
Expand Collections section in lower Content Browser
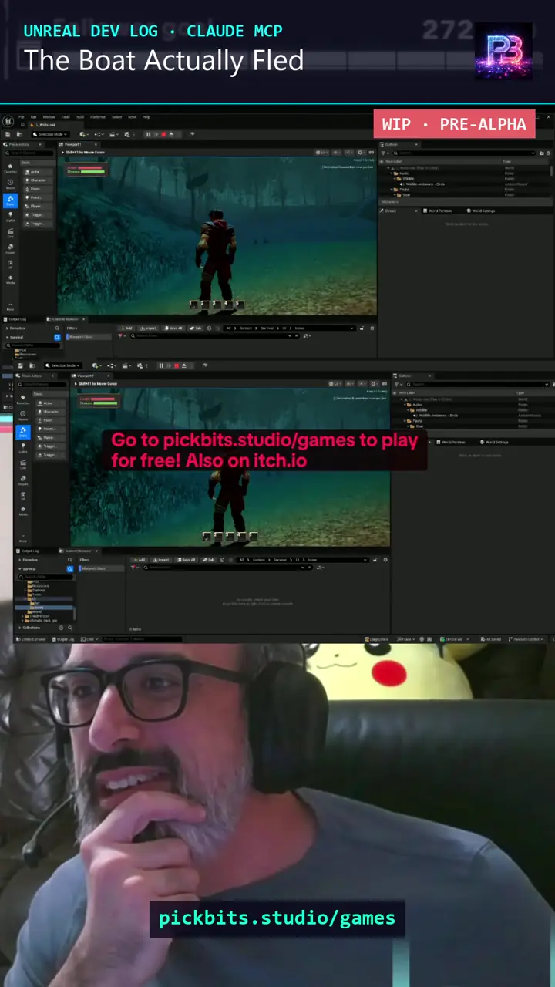click(20, 628)
